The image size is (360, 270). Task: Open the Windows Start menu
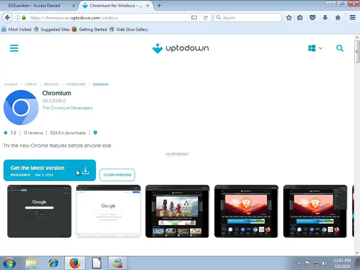(9, 263)
